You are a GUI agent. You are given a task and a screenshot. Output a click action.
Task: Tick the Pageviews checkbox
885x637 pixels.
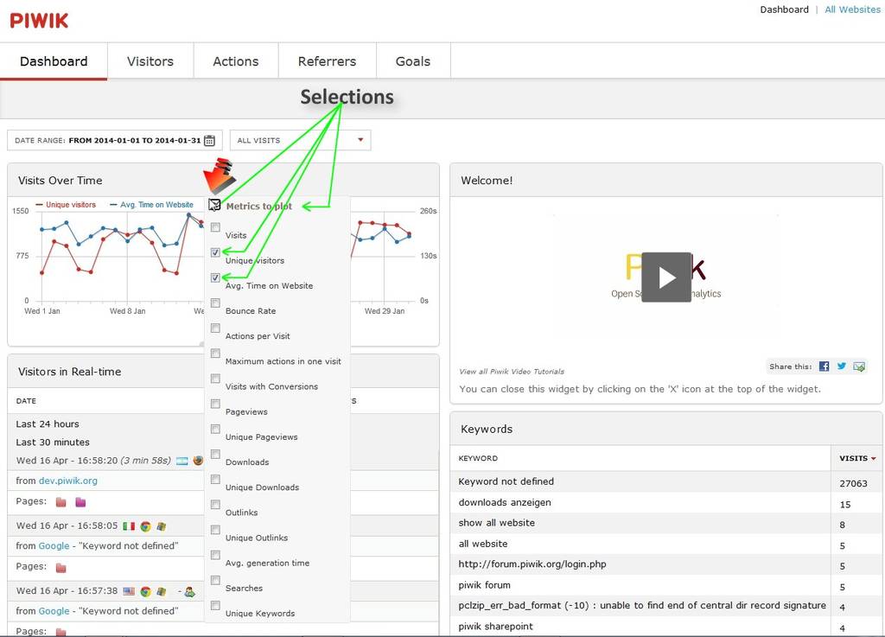point(215,404)
